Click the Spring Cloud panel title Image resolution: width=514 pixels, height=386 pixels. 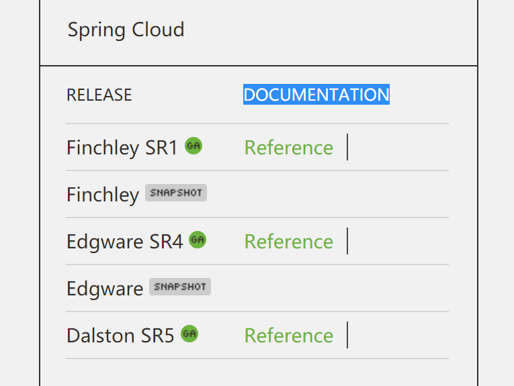pyautogui.click(x=126, y=30)
